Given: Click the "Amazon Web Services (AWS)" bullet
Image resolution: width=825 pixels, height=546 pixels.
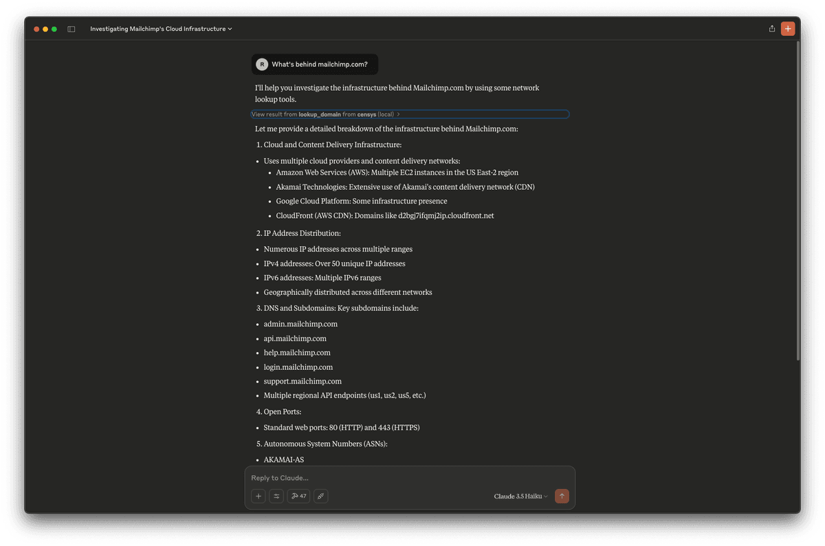Looking at the screenshot, I should [397, 173].
